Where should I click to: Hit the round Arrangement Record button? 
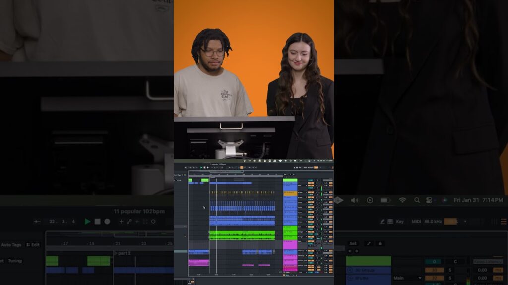click(107, 222)
